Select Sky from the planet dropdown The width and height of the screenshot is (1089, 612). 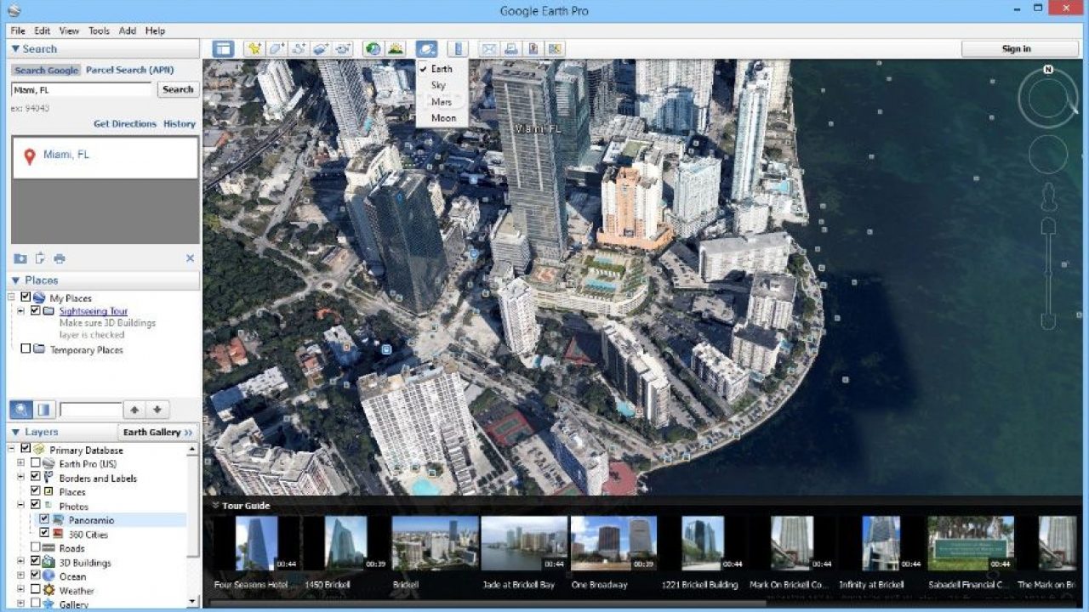[438, 85]
